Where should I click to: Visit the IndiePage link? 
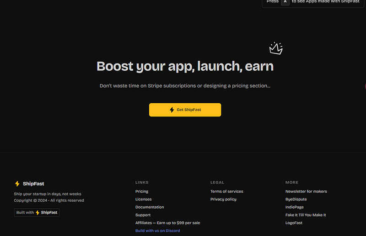click(294, 207)
